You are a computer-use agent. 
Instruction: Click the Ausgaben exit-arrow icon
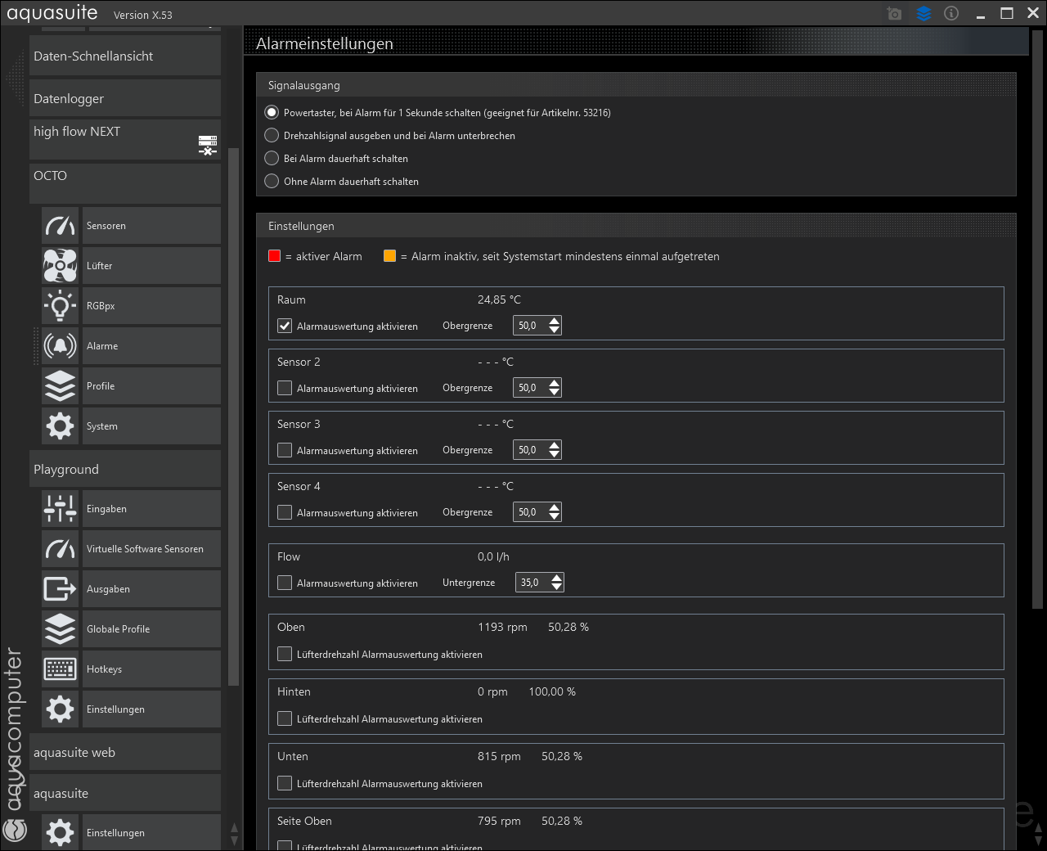(61, 589)
